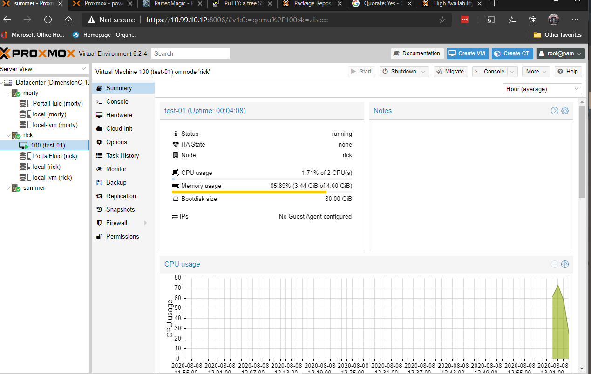This screenshot has width=591, height=374.
Task: Open Hour (average) timeframe dropdown
Action: pyautogui.click(x=543, y=89)
